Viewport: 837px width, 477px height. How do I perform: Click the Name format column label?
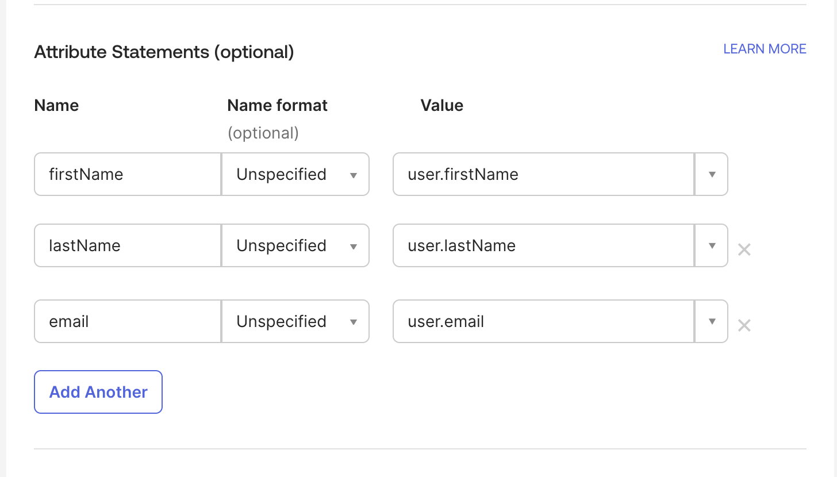[277, 105]
